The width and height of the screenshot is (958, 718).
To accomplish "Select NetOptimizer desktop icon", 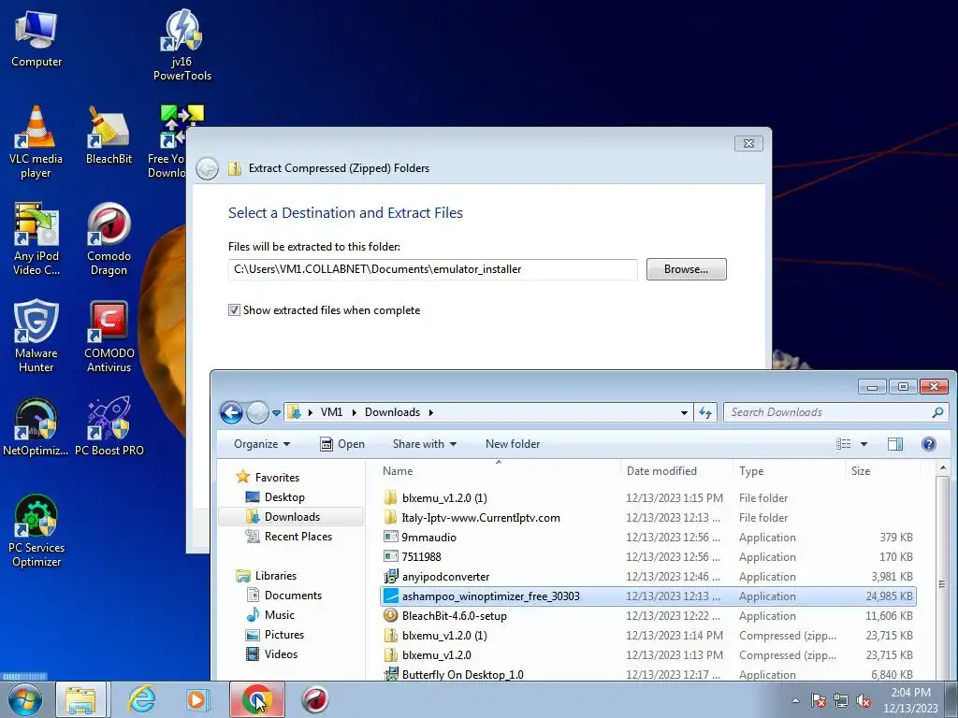I will 36,426.
